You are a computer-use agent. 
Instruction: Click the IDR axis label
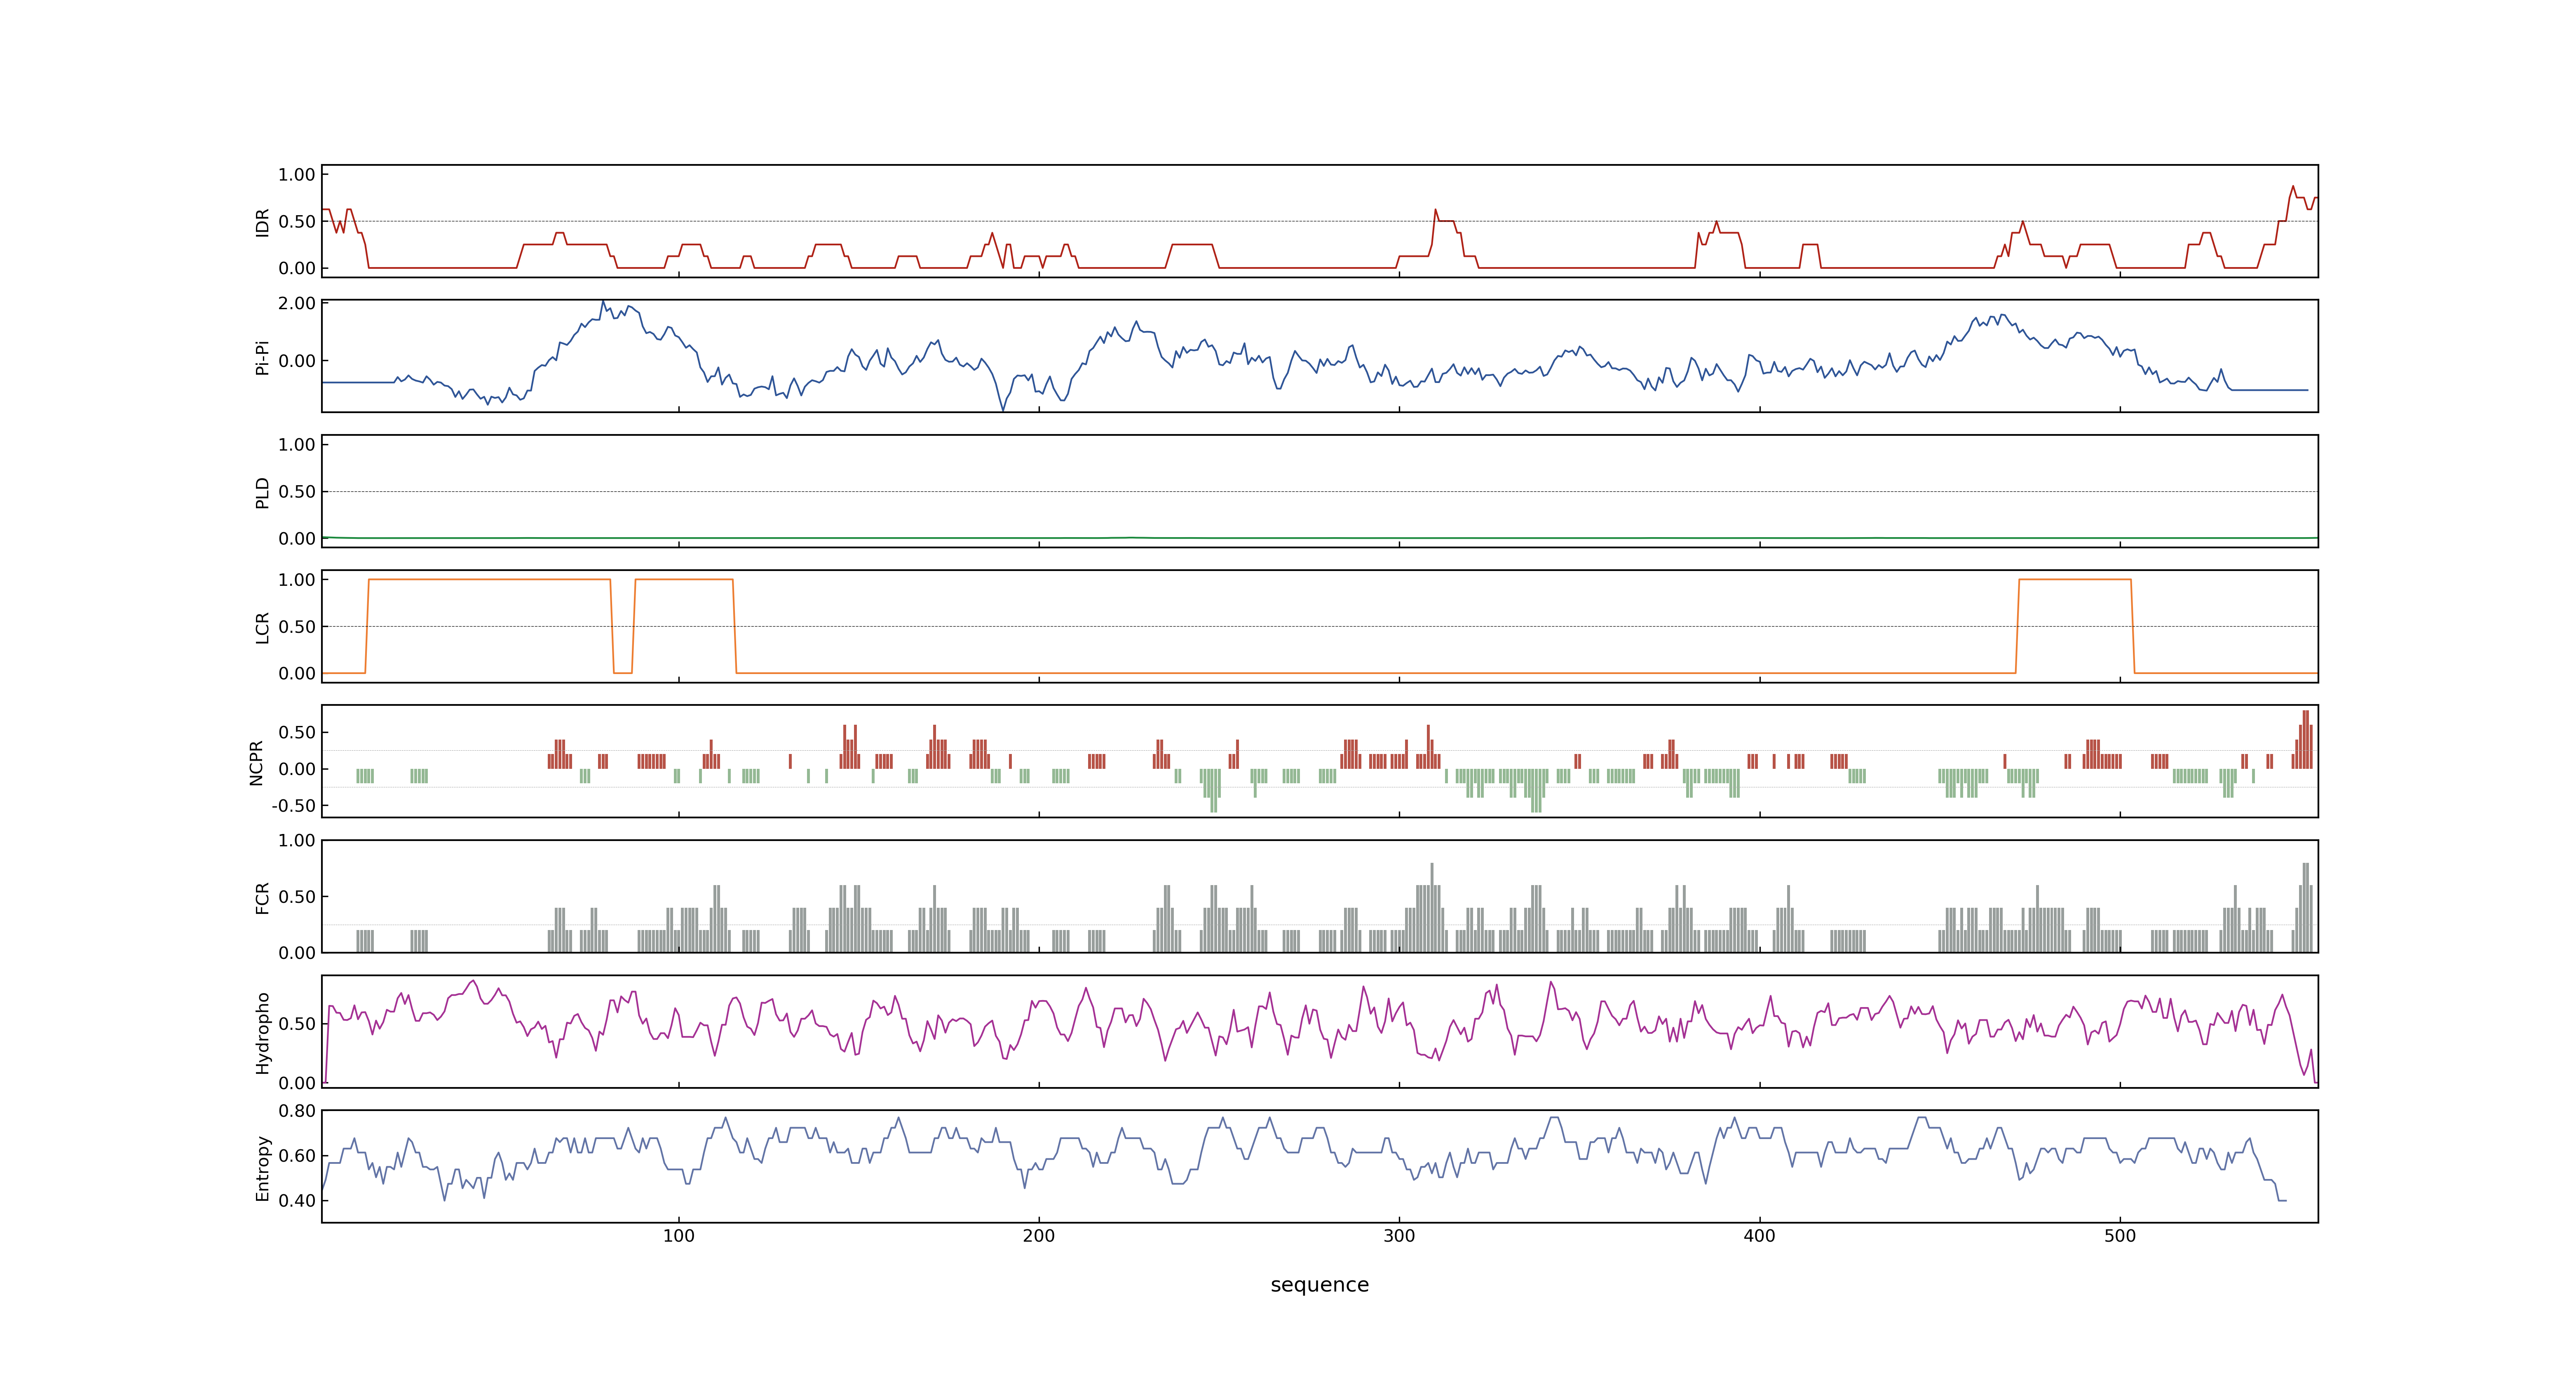pyautogui.click(x=262, y=222)
